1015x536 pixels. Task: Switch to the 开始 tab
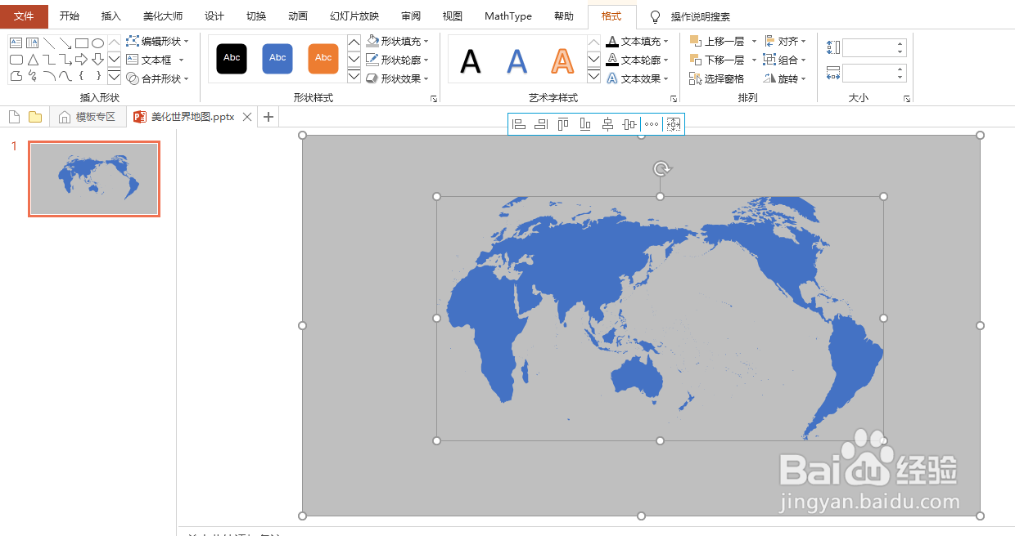coord(70,16)
